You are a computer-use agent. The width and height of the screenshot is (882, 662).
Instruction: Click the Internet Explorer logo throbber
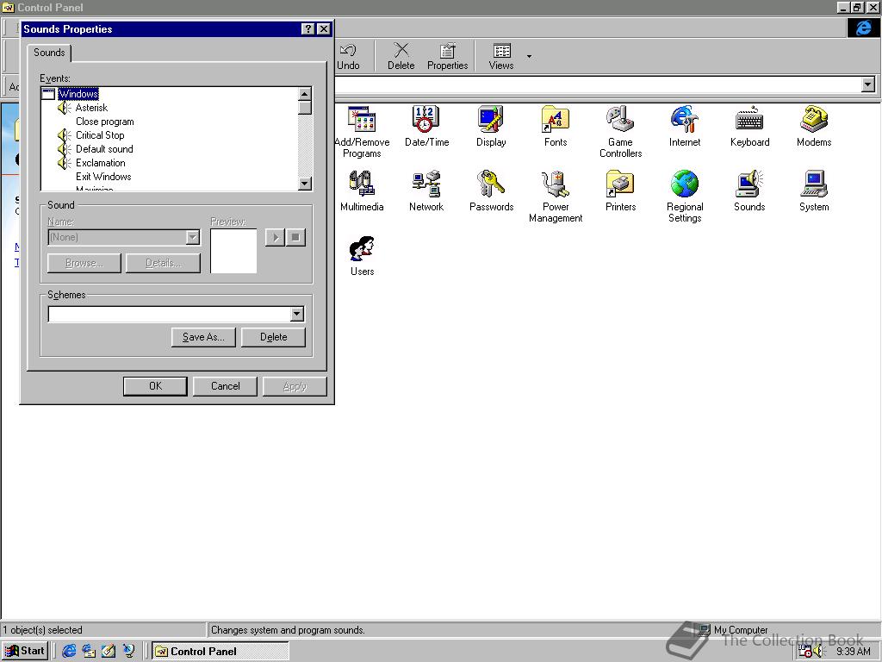(x=863, y=28)
